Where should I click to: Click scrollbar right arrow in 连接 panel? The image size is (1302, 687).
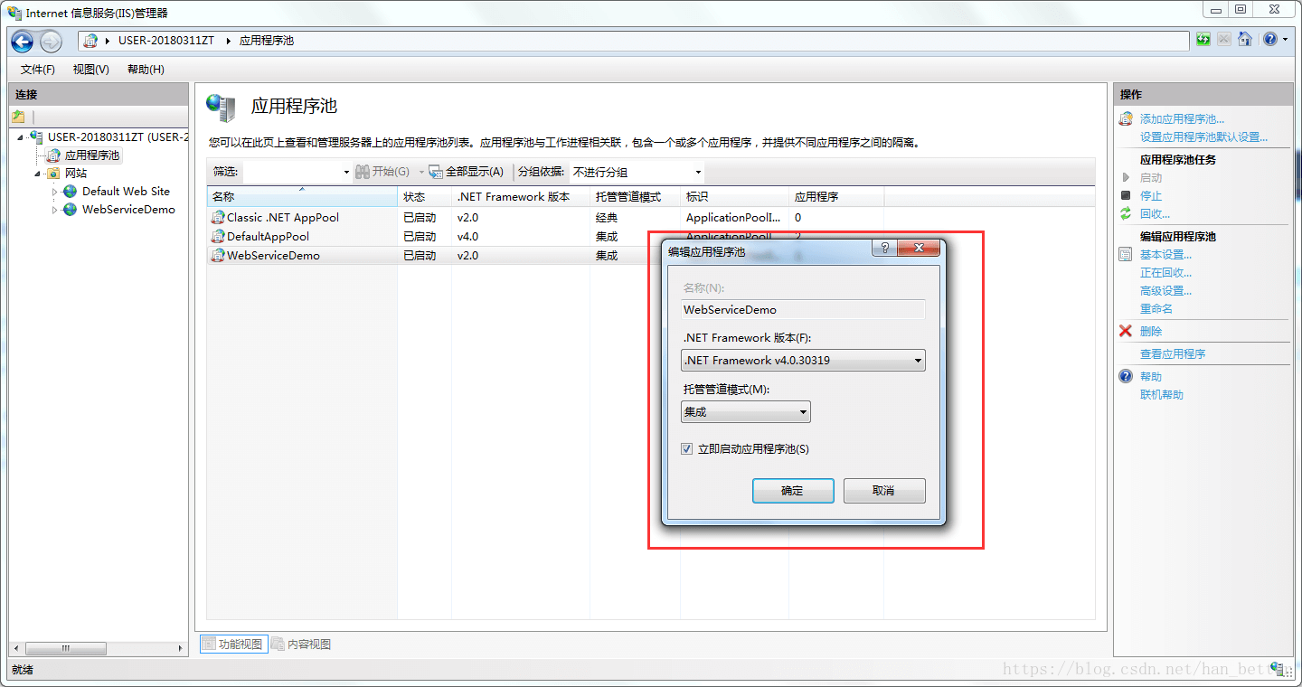[182, 648]
